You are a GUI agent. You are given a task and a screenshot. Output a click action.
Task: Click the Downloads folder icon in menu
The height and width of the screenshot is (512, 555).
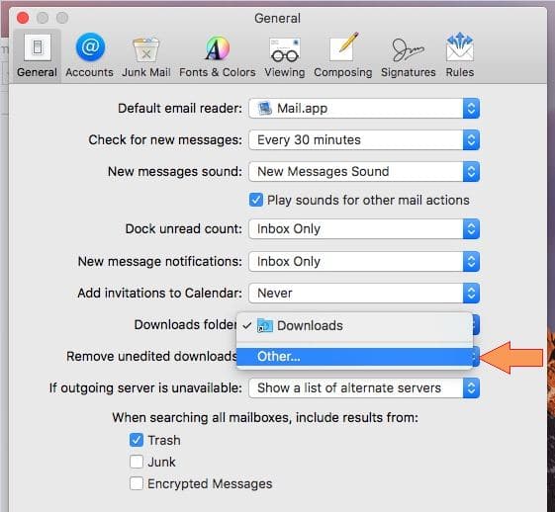point(265,325)
